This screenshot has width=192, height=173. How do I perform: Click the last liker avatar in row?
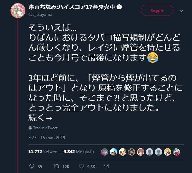[177, 152]
